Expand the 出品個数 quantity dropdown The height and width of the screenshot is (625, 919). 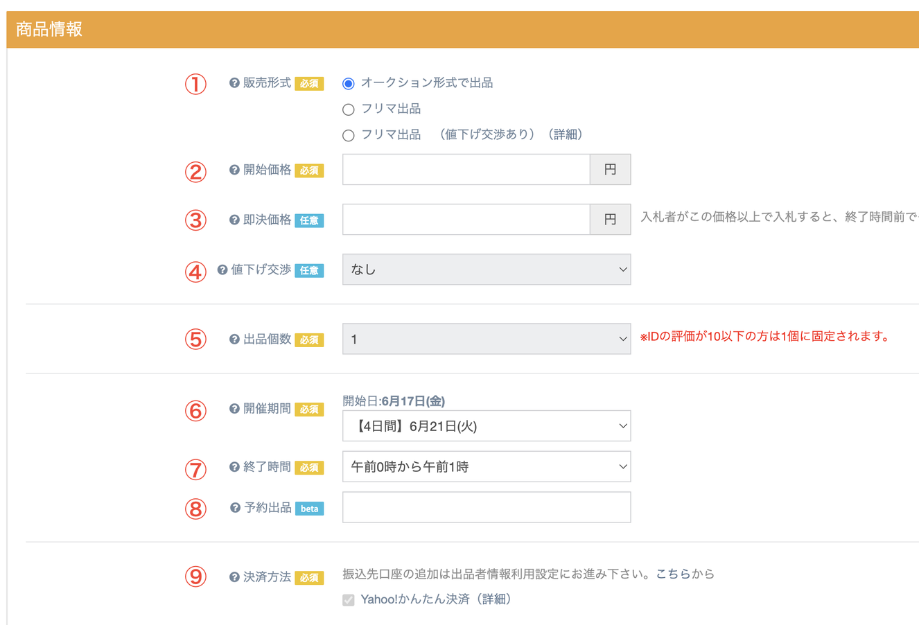486,339
